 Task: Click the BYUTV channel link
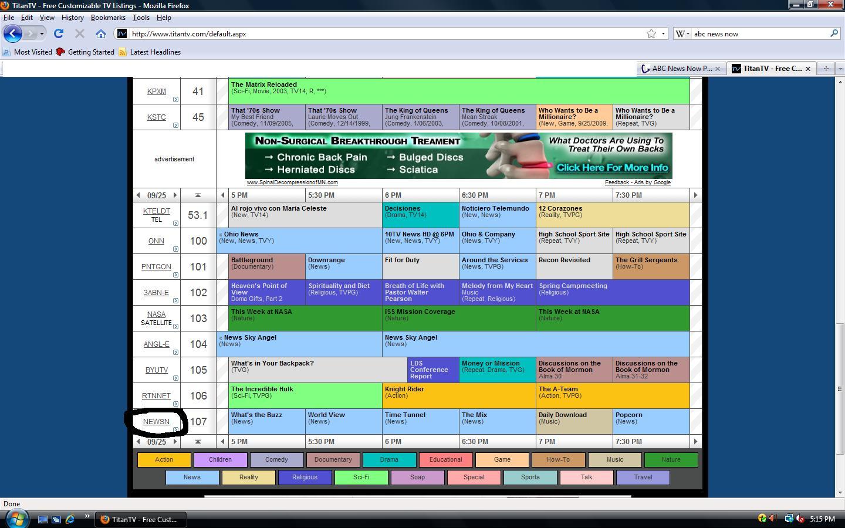click(x=156, y=370)
